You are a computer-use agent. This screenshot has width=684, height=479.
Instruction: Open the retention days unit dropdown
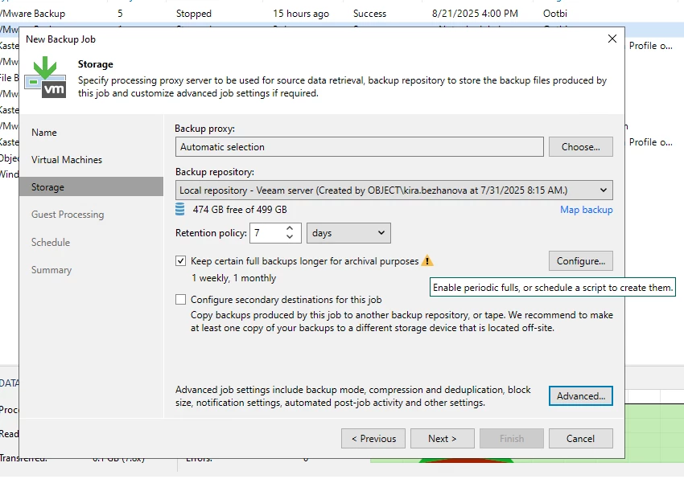pyautogui.click(x=348, y=233)
